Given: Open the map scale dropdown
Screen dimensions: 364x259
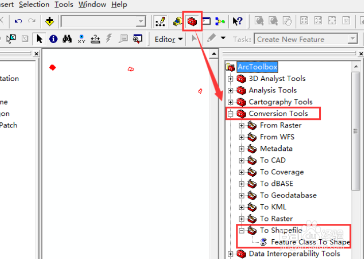Looking at the screenshot, I should [x=140, y=21].
